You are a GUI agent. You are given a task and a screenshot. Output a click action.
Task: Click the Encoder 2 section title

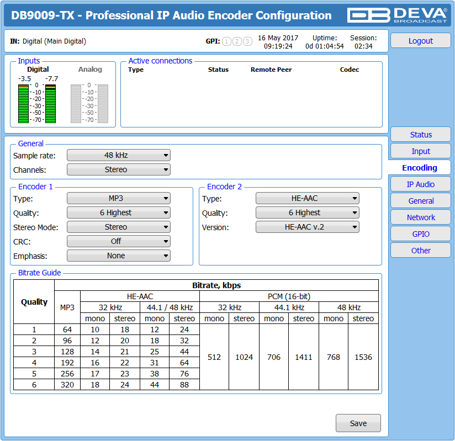224,187
